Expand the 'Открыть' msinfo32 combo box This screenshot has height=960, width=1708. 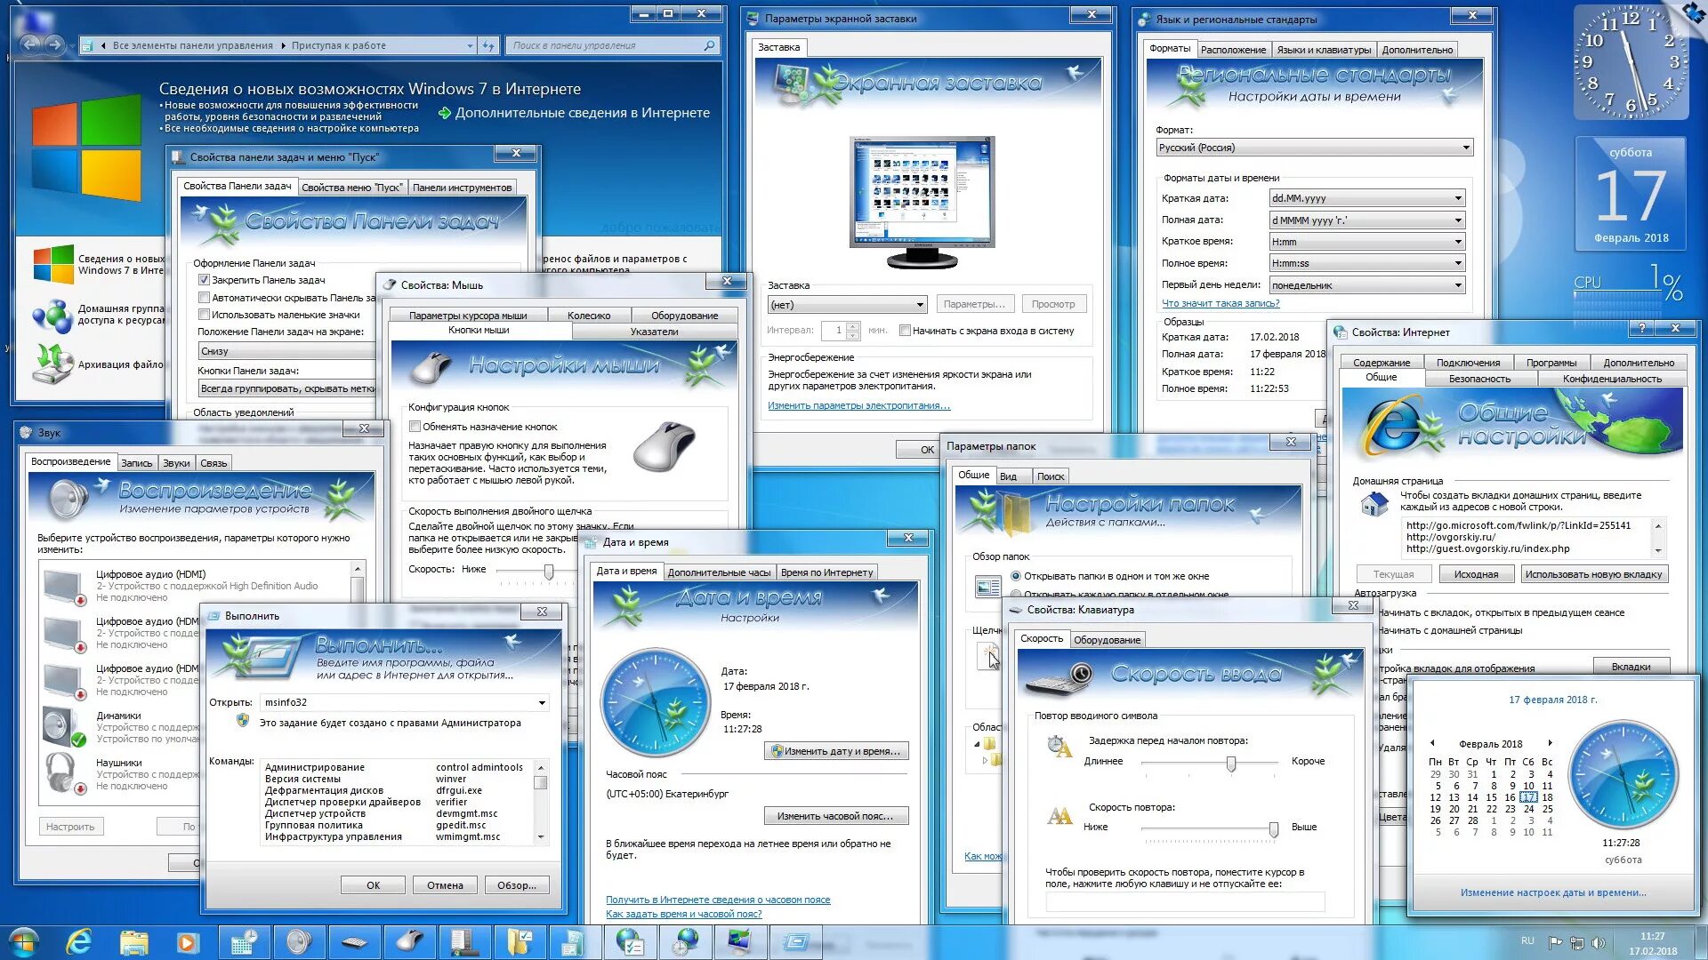(x=541, y=703)
